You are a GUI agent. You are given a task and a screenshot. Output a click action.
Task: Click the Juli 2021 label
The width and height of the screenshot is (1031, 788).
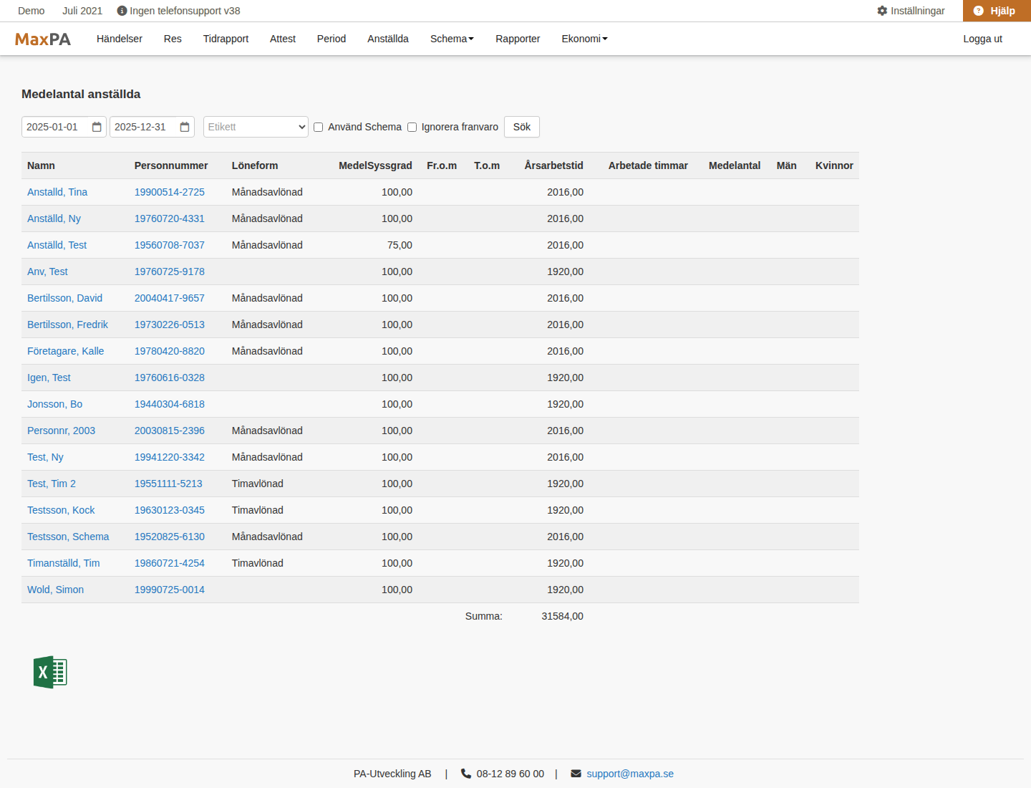tap(82, 11)
